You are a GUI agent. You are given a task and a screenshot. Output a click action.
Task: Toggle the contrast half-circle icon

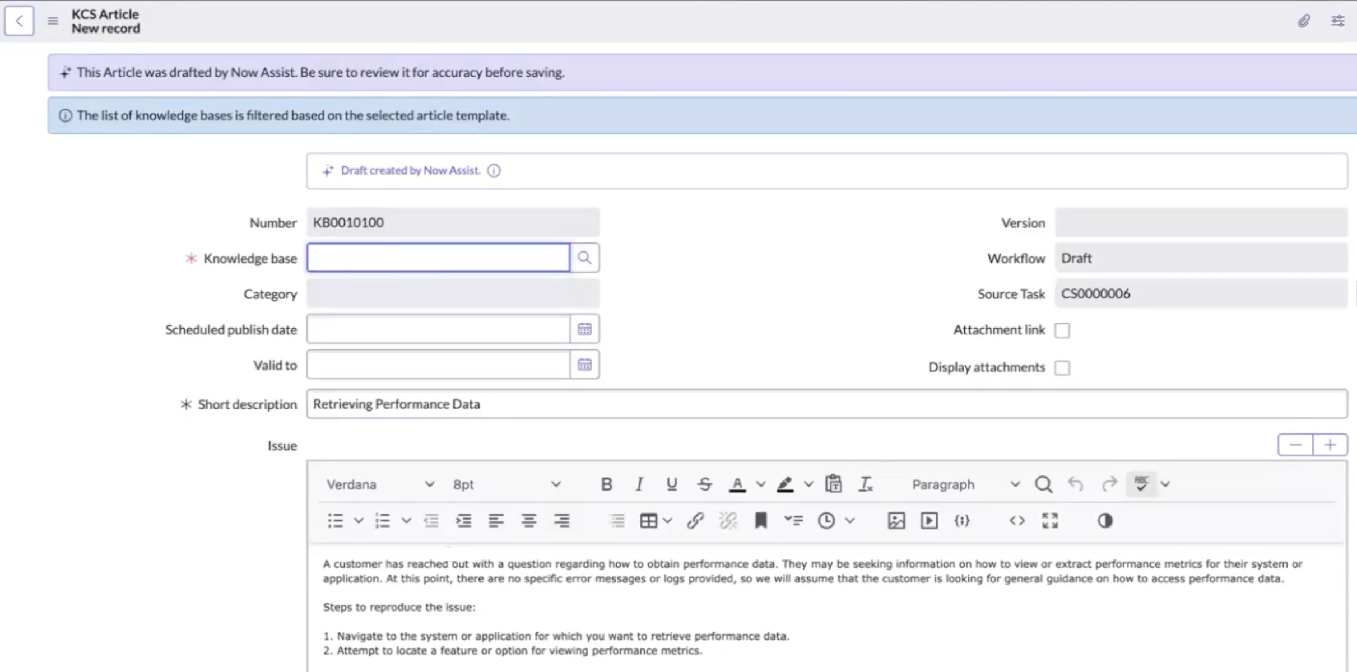(1105, 521)
